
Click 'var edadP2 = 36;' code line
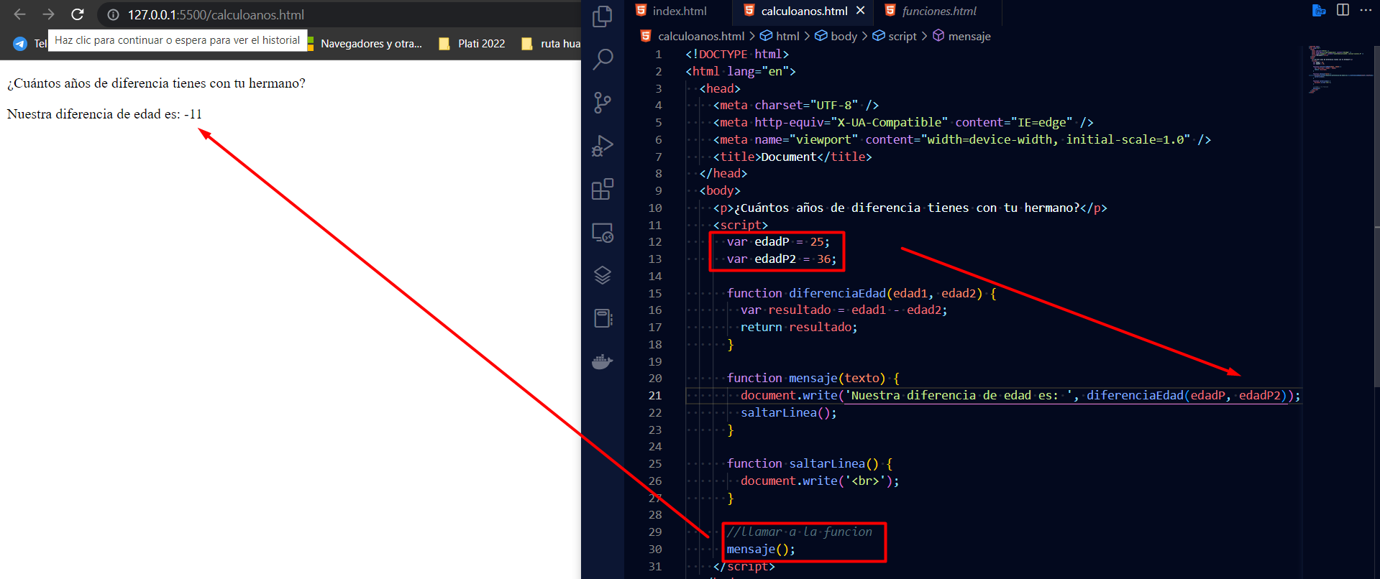coord(782,259)
